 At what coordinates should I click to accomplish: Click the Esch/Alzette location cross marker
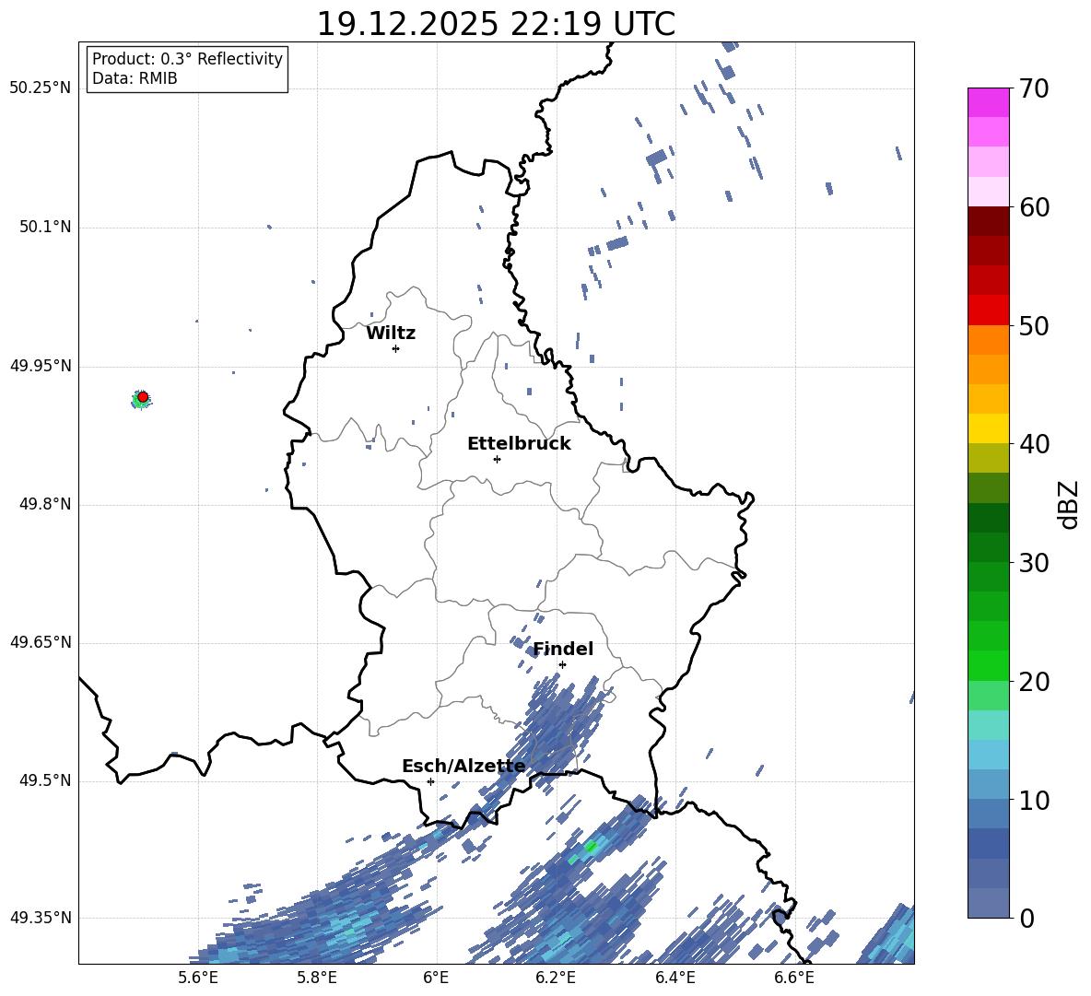430,781
